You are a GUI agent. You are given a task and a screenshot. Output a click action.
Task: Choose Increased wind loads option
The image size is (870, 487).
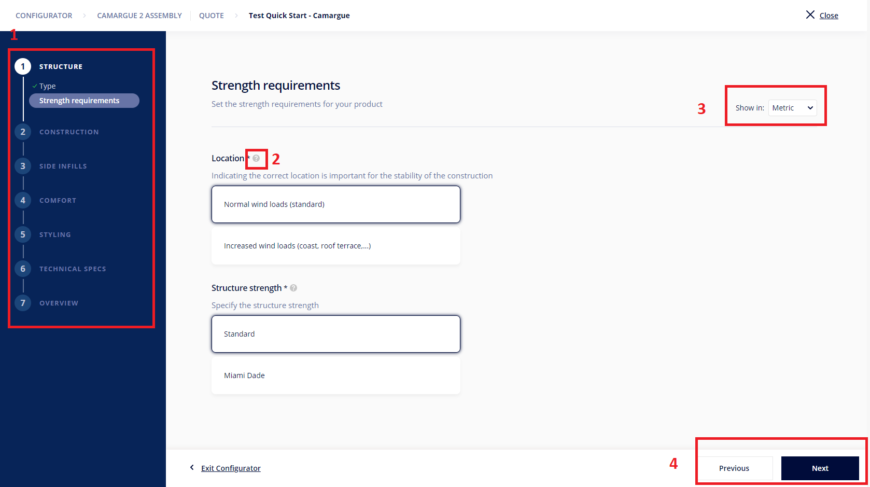tap(335, 246)
